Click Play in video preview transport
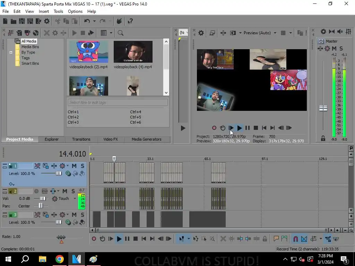 point(239,128)
